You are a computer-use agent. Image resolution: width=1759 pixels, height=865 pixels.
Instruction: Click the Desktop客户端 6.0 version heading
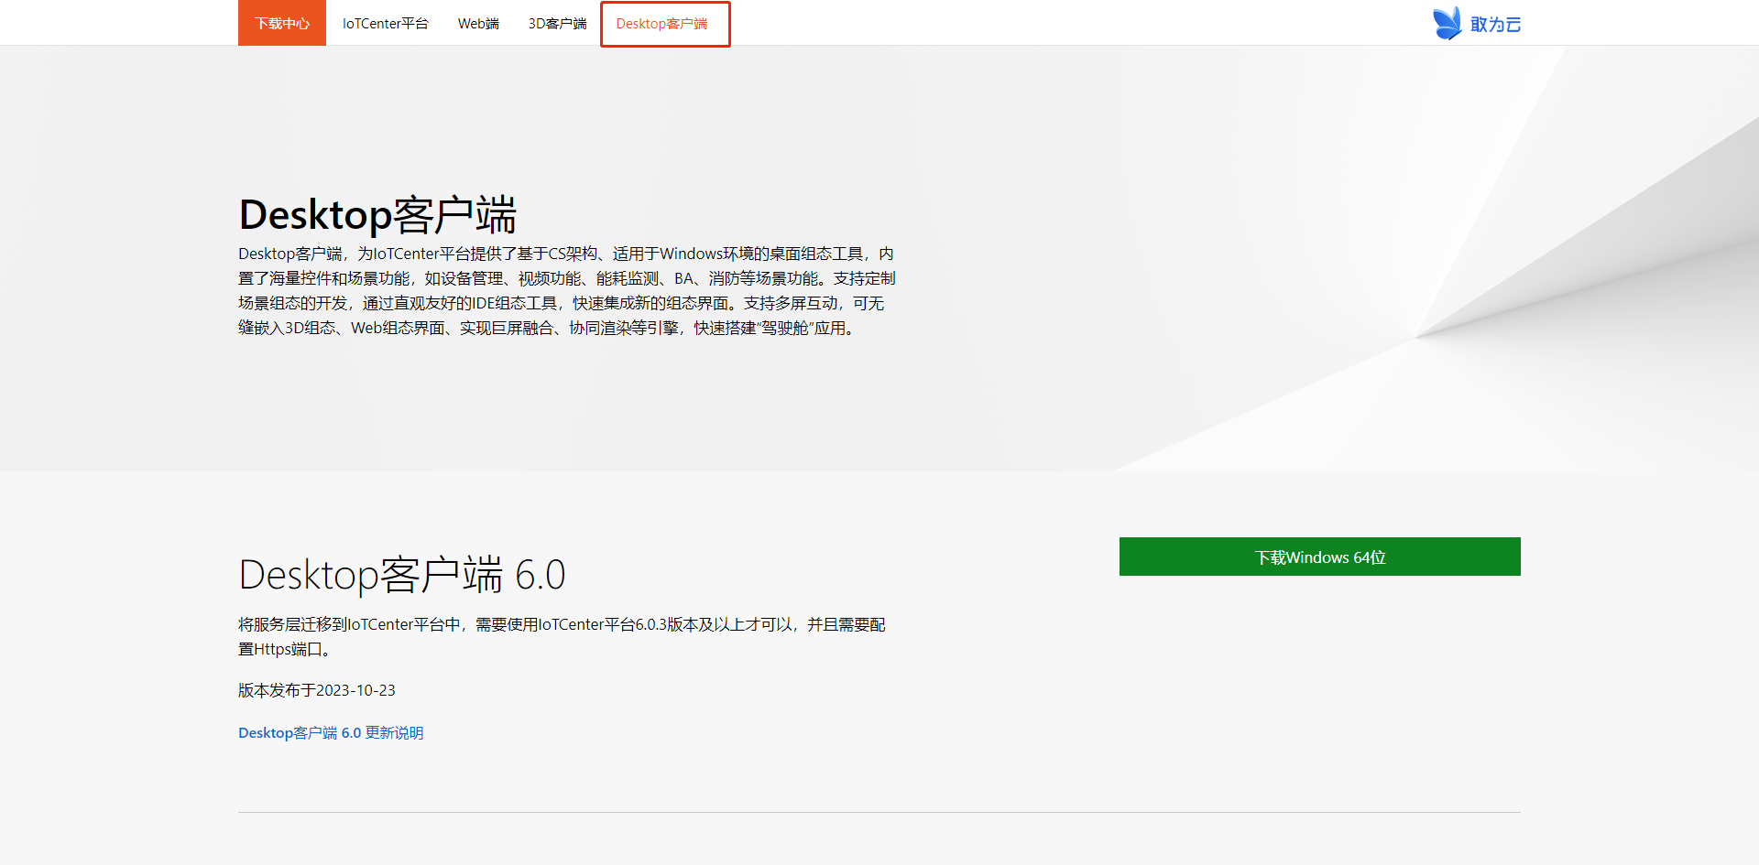point(402,575)
